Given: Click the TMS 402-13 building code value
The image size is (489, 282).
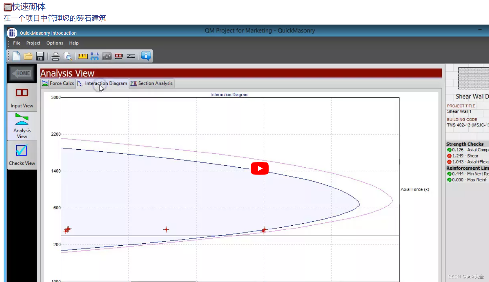Looking at the screenshot, I should (x=468, y=125).
